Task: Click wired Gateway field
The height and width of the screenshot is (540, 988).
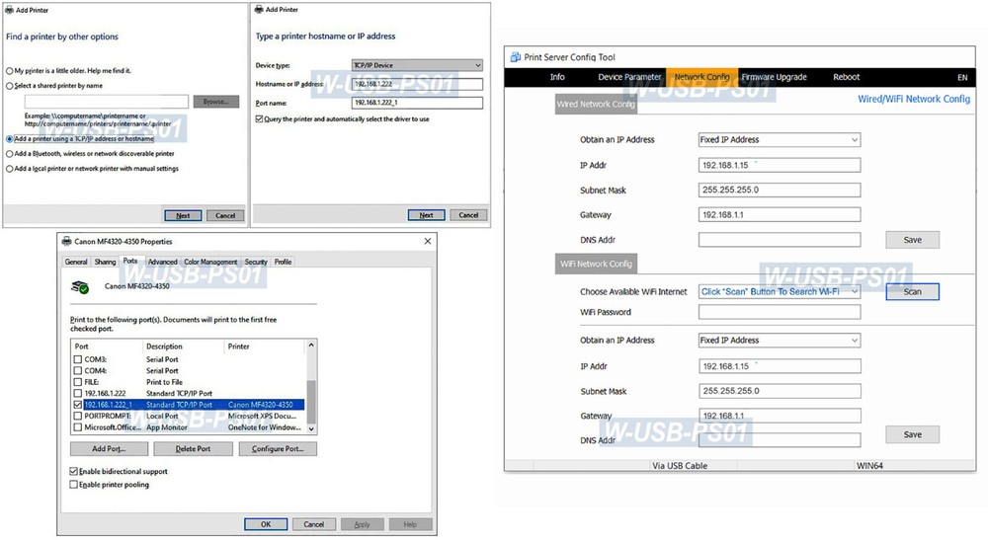Action: click(x=780, y=214)
